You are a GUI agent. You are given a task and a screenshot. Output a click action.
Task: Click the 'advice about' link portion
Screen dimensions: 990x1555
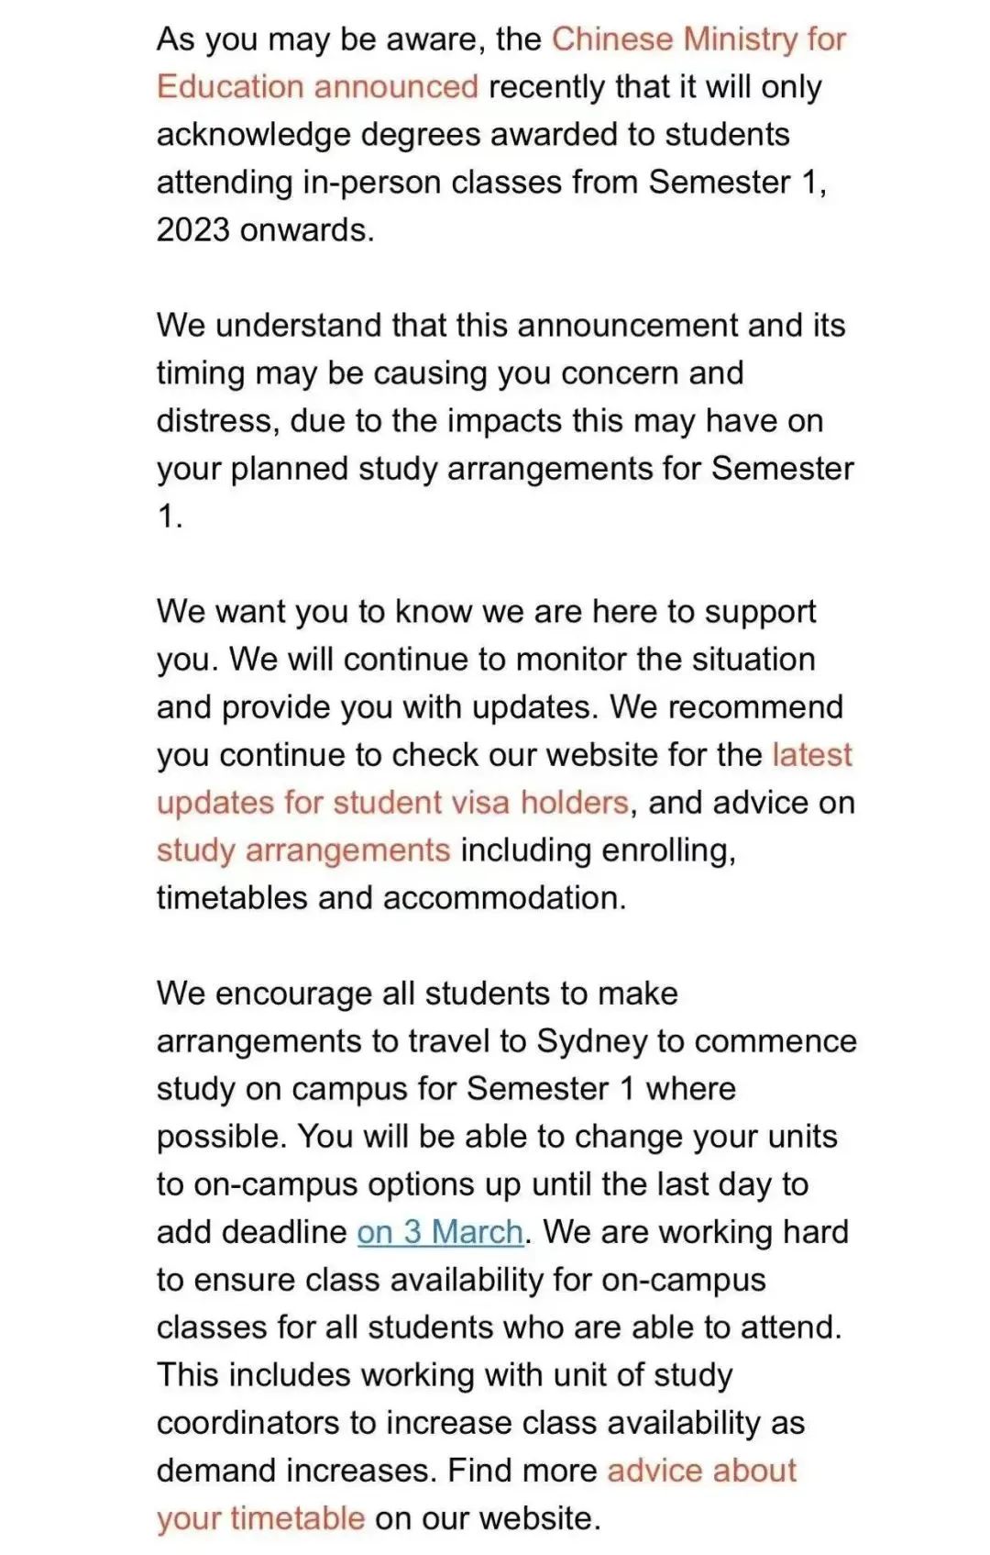pos(701,1471)
